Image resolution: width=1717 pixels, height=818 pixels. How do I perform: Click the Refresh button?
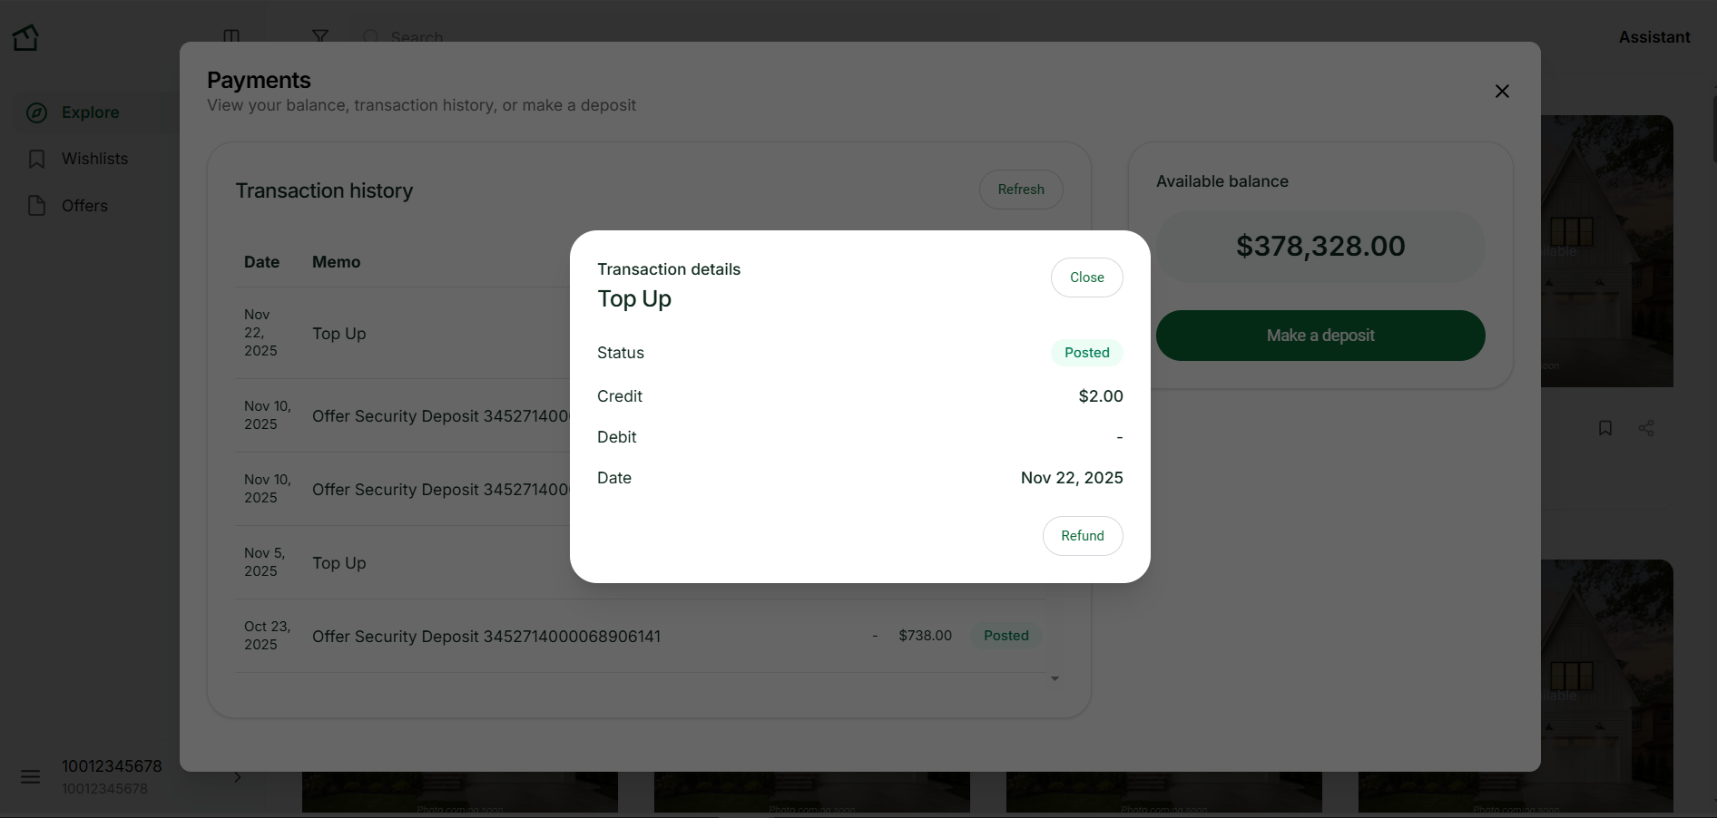(x=1020, y=190)
